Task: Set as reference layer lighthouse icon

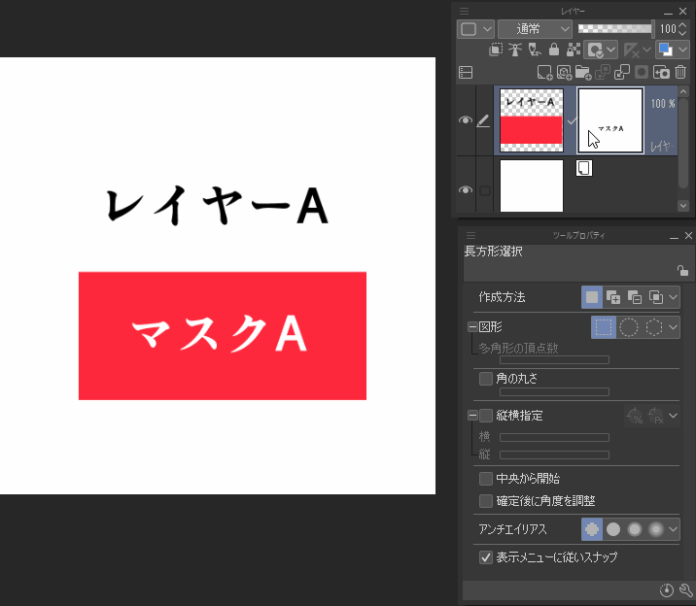Action: click(x=515, y=50)
